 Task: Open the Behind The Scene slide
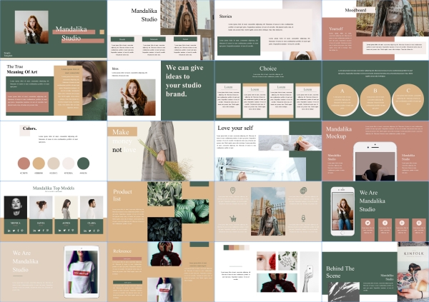[375, 271]
